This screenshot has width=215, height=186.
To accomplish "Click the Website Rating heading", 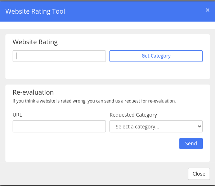I will (35, 42).
